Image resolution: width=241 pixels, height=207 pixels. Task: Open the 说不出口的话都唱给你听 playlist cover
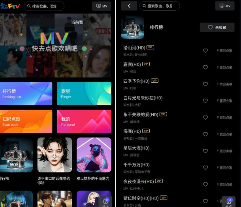click(55, 155)
